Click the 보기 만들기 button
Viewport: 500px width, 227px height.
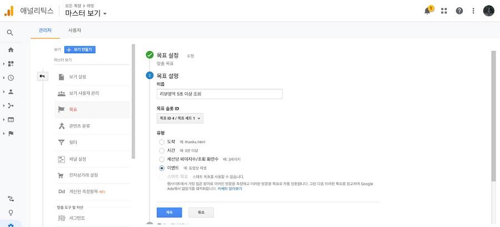coord(80,49)
